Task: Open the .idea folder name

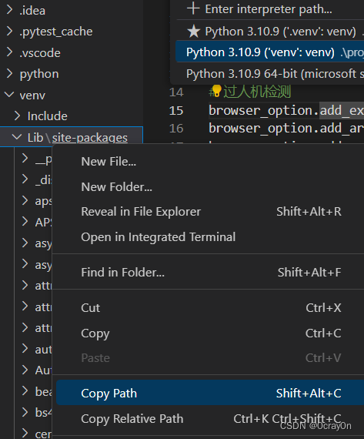Action: [x=32, y=10]
